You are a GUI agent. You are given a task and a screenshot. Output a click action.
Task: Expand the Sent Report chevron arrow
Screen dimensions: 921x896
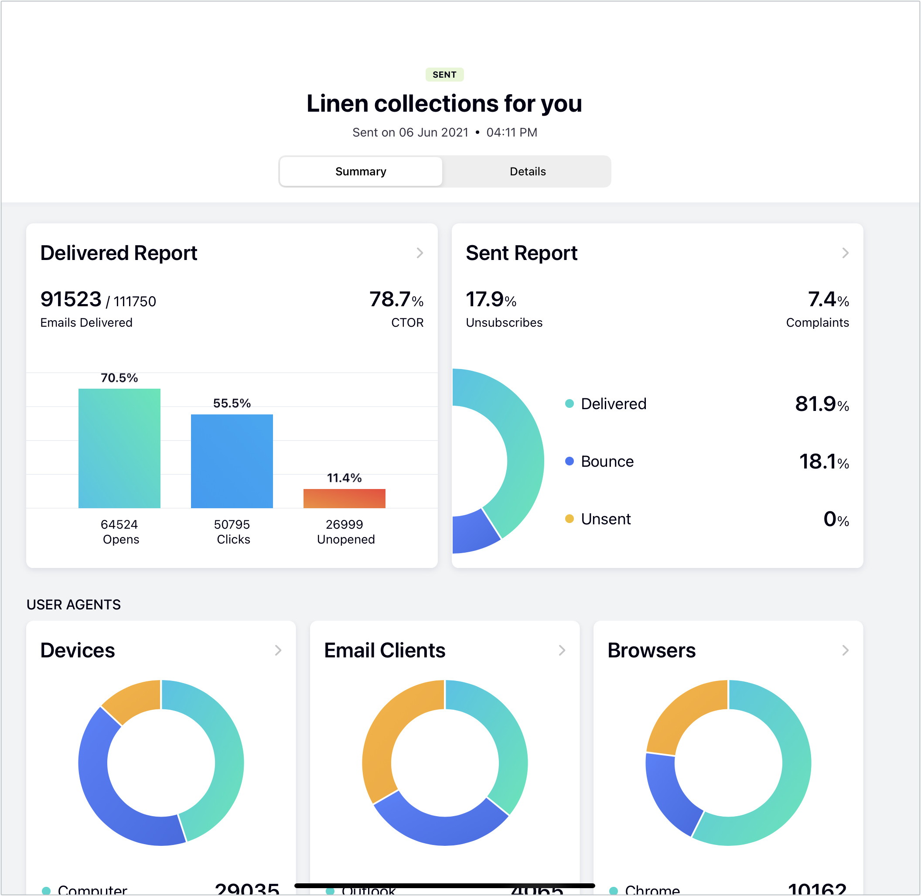coord(845,253)
